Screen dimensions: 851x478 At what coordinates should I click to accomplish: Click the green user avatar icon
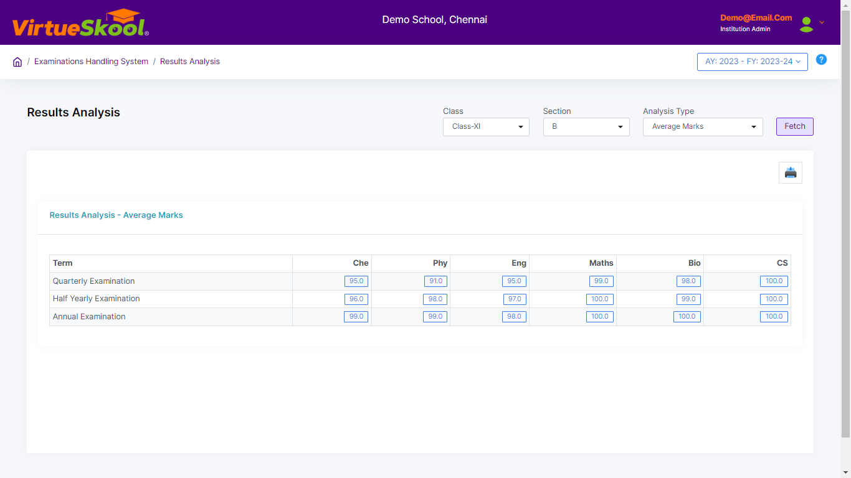[807, 24]
